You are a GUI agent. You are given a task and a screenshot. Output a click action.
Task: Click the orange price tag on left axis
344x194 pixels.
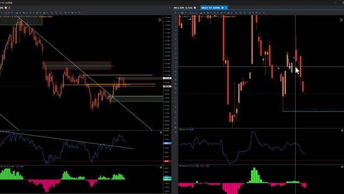[x=167, y=86]
